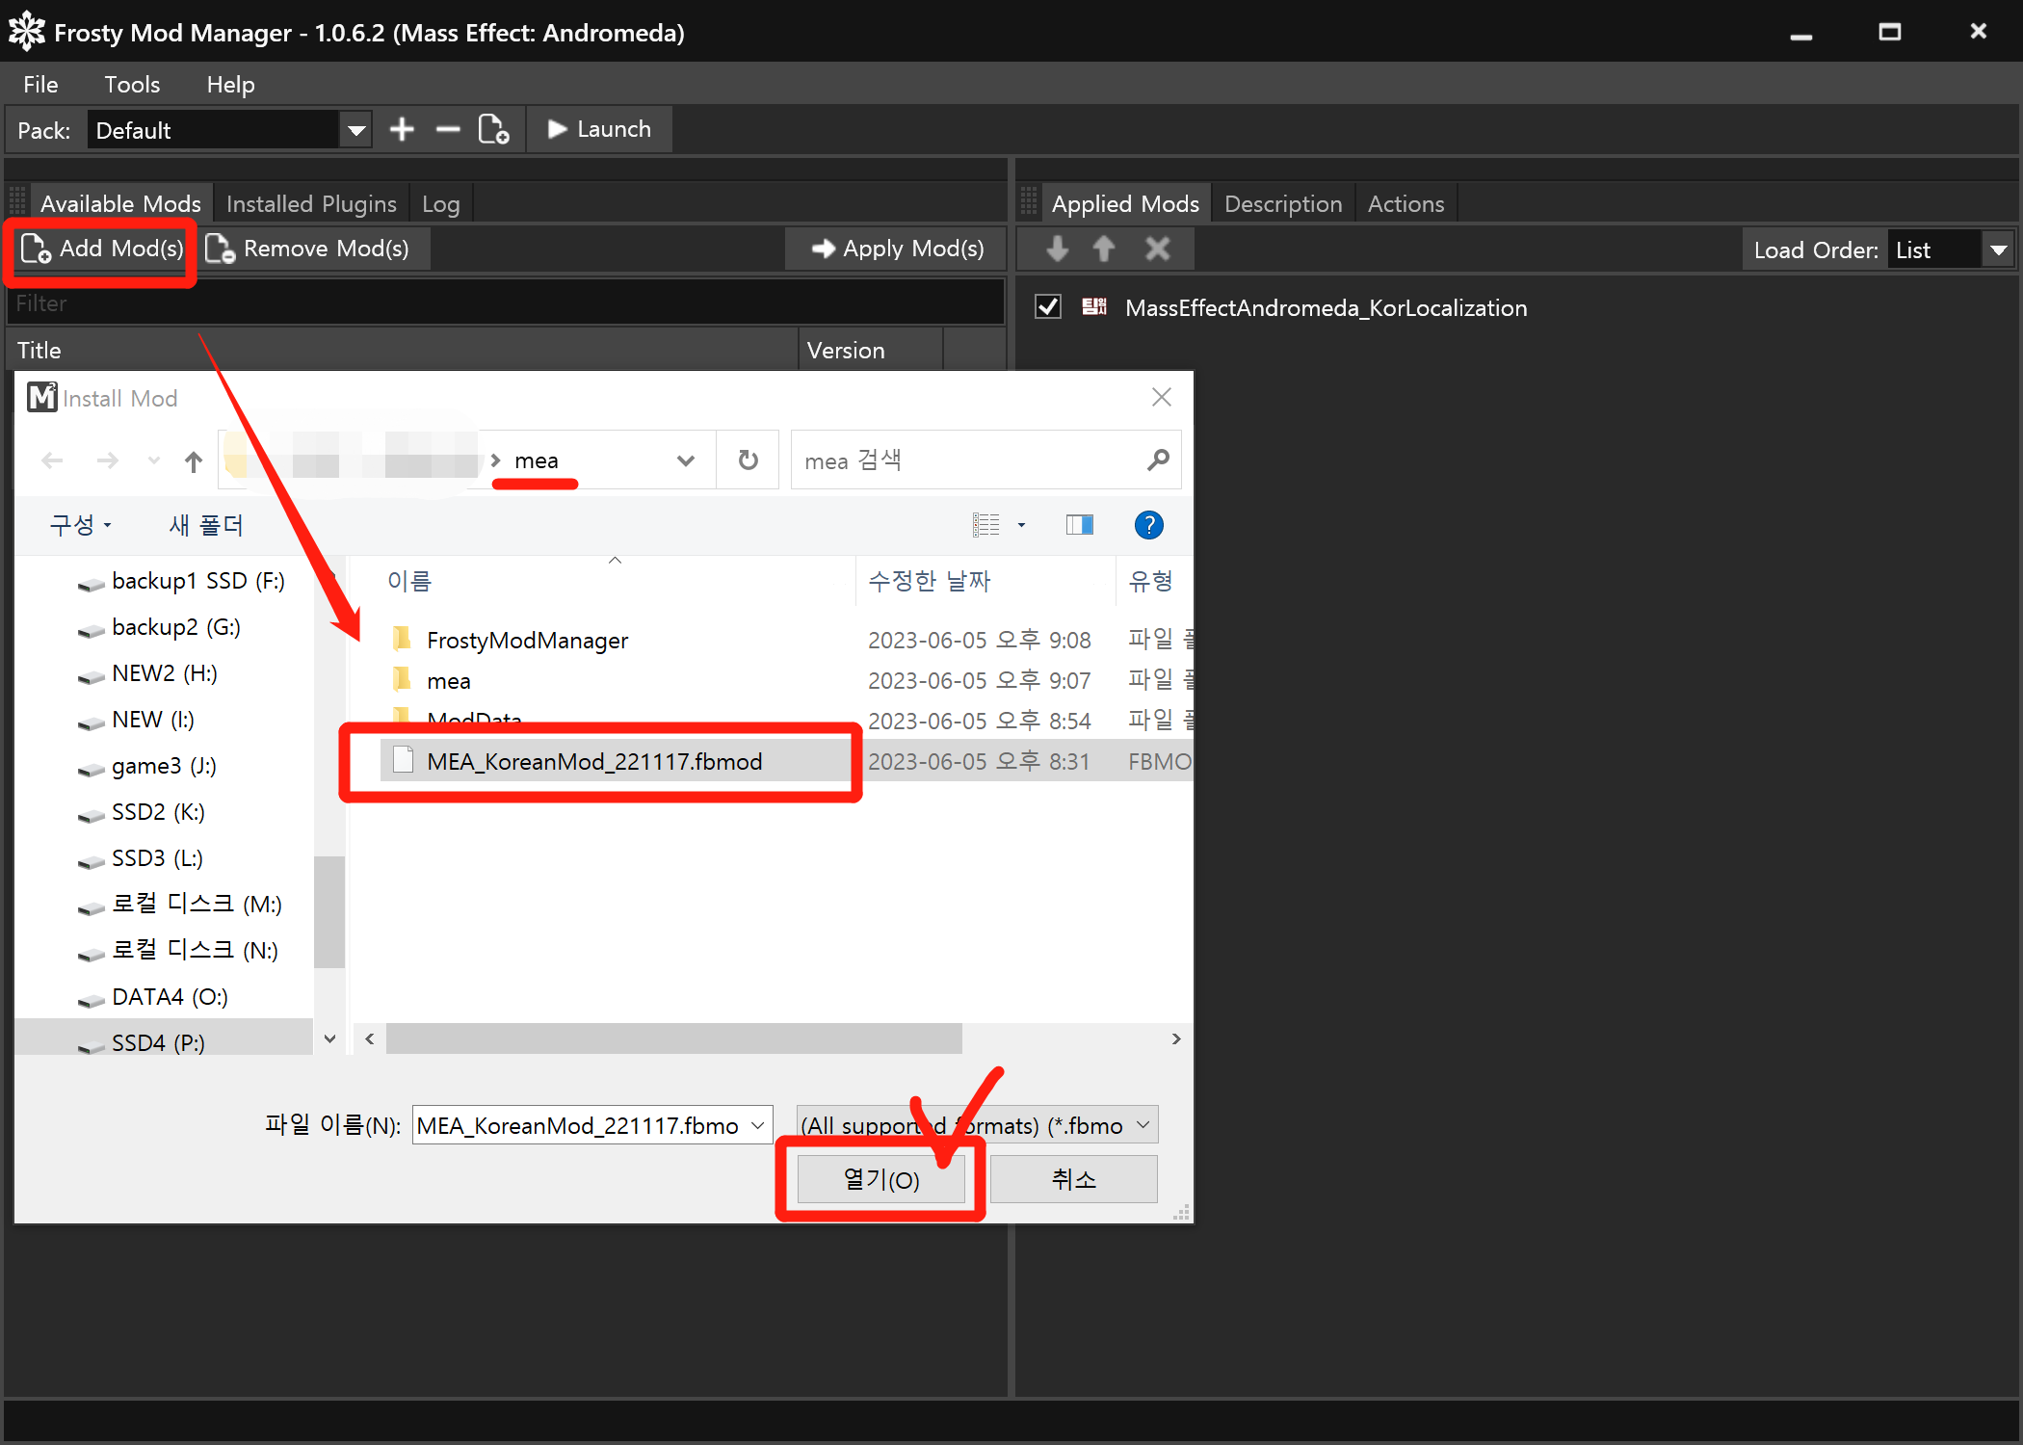The width and height of the screenshot is (2023, 1445).
Task: Toggle the preview pane icon
Action: [x=1080, y=525]
